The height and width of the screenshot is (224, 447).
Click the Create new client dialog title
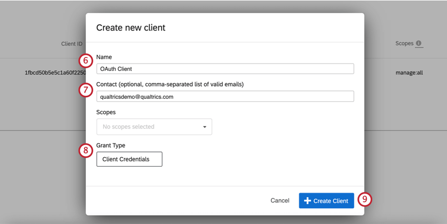click(131, 27)
